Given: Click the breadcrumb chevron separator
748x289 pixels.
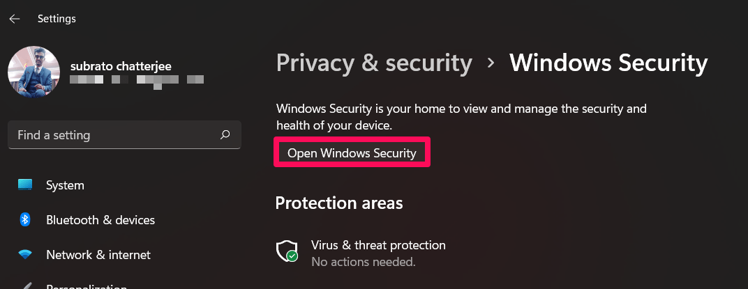Looking at the screenshot, I should coord(491,63).
